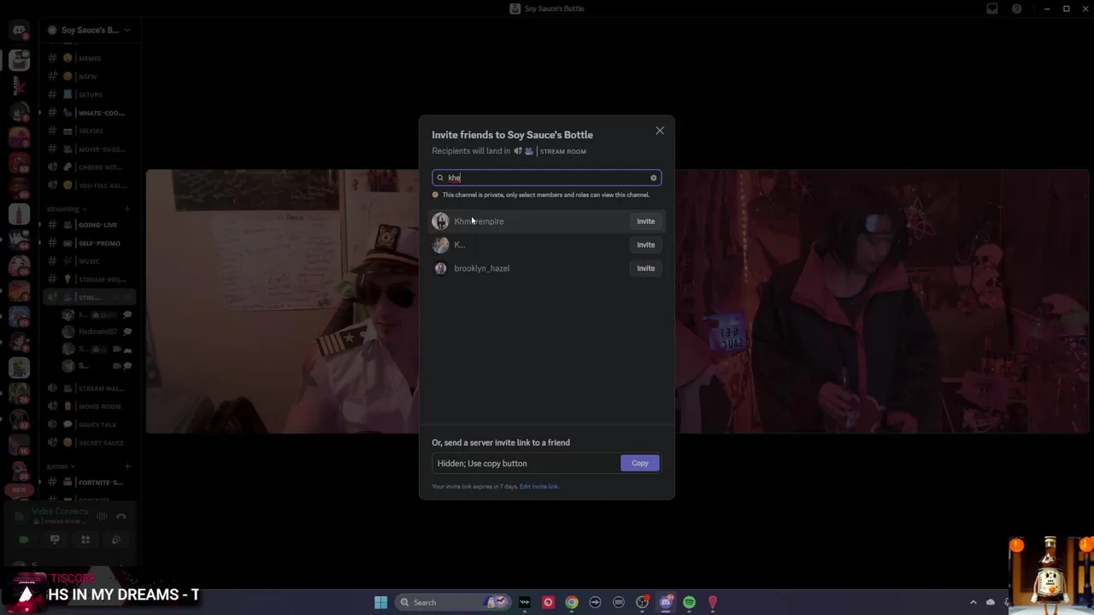1094x615 pixels.
Task: Invite brooklyn_hazel to the server
Action: 645,268
